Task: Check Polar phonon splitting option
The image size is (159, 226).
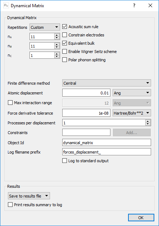Action: coord(65,60)
